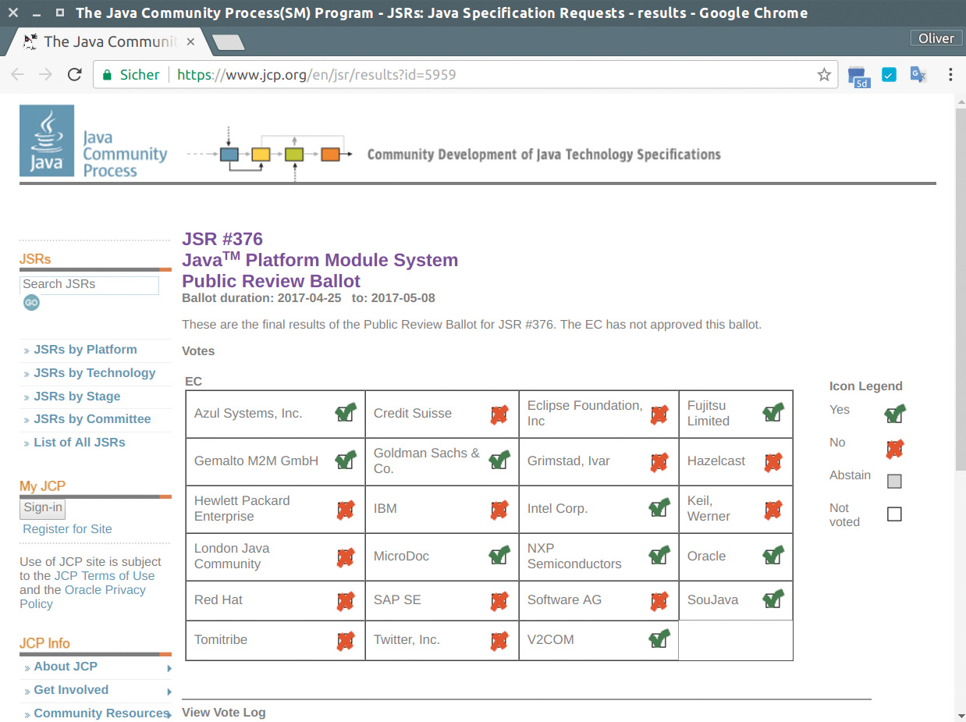Image resolution: width=966 pixels, height=722 pixels.
Task: Click the IBM red no-vote mark
Action: pyautogui.click(x=499, y=509)
